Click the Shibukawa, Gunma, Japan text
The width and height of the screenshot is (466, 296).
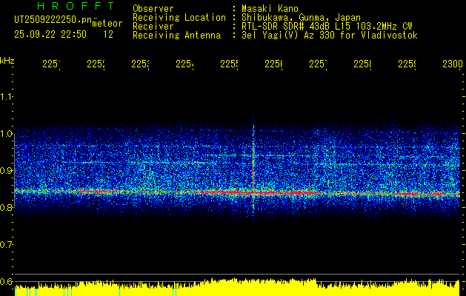pyautogui.click(x=301, y=18)
